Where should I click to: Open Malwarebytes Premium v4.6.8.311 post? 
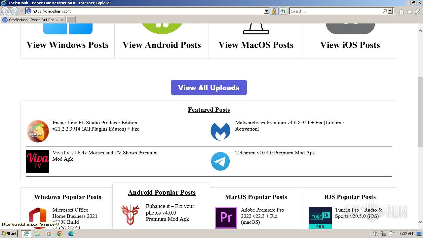pos(289,126)
